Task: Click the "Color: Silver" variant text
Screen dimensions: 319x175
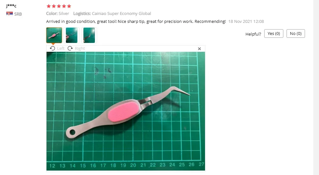Action: tap(58, 14)
